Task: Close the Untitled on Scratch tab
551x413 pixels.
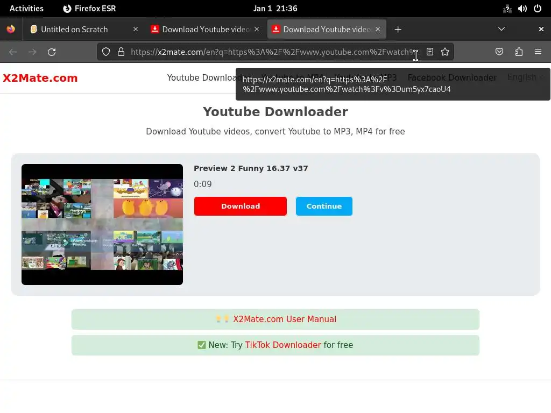Action: pyautogui.click(x=135, y=29)
